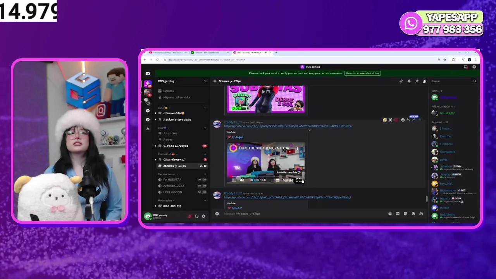Expand CGS gaming server dropdown

click(x=205, y=81)
